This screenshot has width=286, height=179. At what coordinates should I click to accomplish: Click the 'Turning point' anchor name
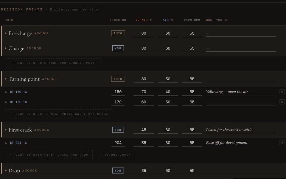24,79
